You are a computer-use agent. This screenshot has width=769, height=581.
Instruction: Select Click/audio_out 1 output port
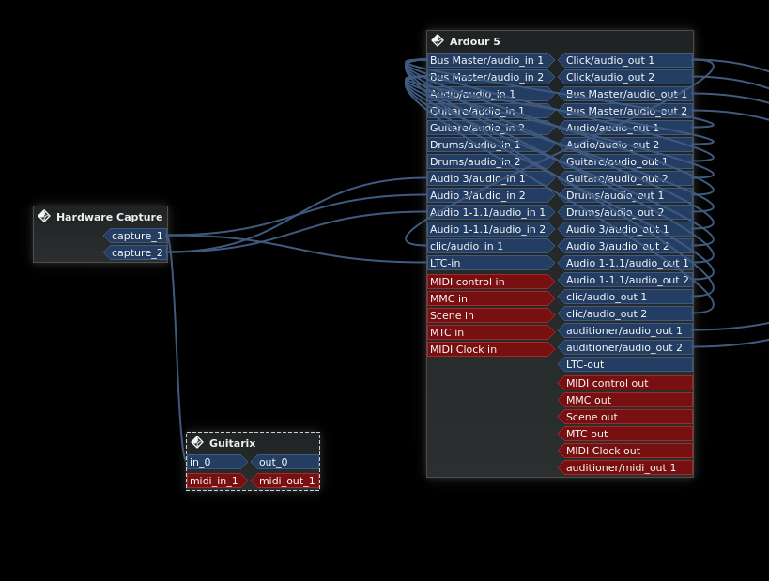625,60
